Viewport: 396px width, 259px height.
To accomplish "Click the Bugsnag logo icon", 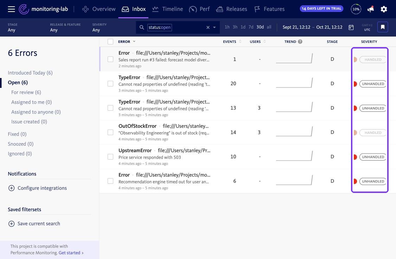I will [x=24, y=9].
